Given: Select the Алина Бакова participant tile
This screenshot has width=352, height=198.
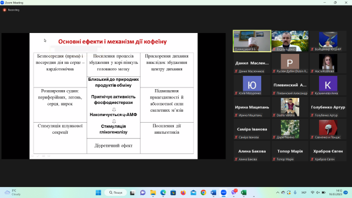Looking at the screenshot, I should coord(252,151).
